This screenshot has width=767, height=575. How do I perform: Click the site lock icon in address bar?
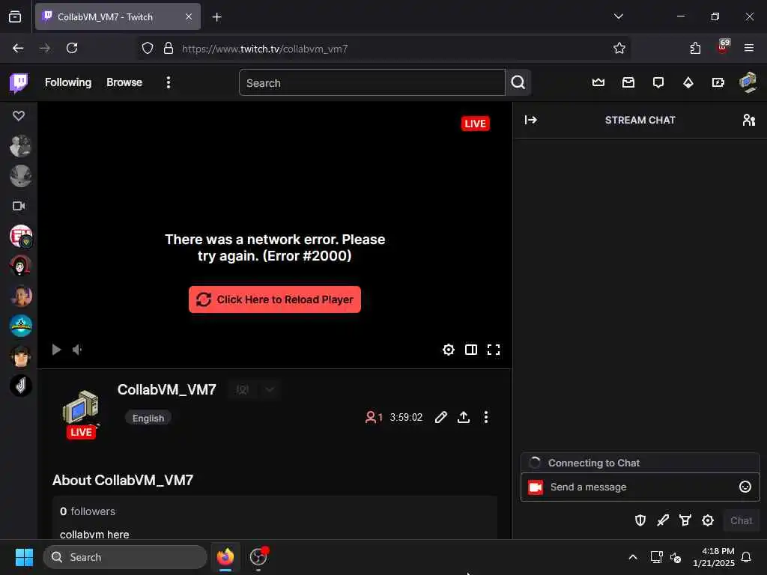tap(169, 48)
